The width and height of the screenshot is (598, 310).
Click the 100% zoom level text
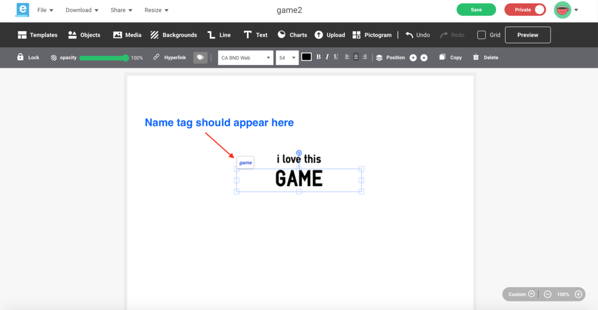click(x=563, y=295)
